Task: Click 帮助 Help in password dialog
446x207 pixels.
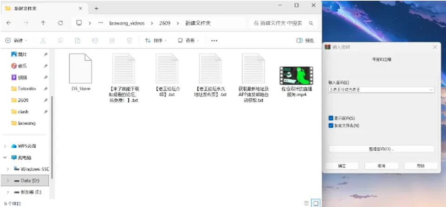Action: (x=421, y=166)
